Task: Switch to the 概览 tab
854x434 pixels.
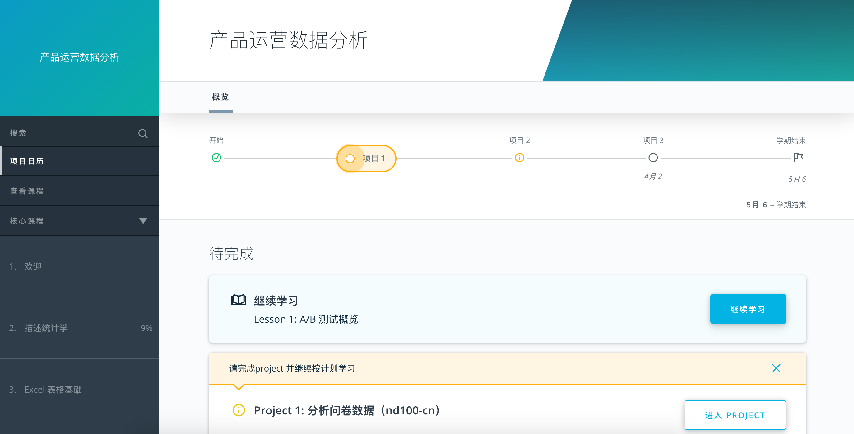Action: click(x=220, y=97)
